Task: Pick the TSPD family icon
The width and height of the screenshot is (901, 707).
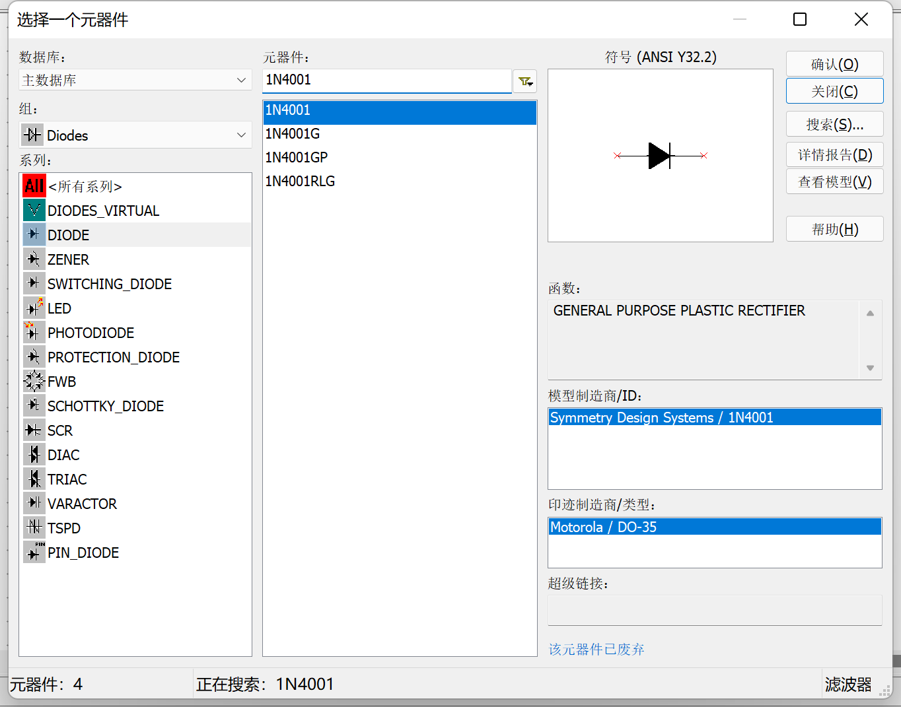Action: click(34, 528)
